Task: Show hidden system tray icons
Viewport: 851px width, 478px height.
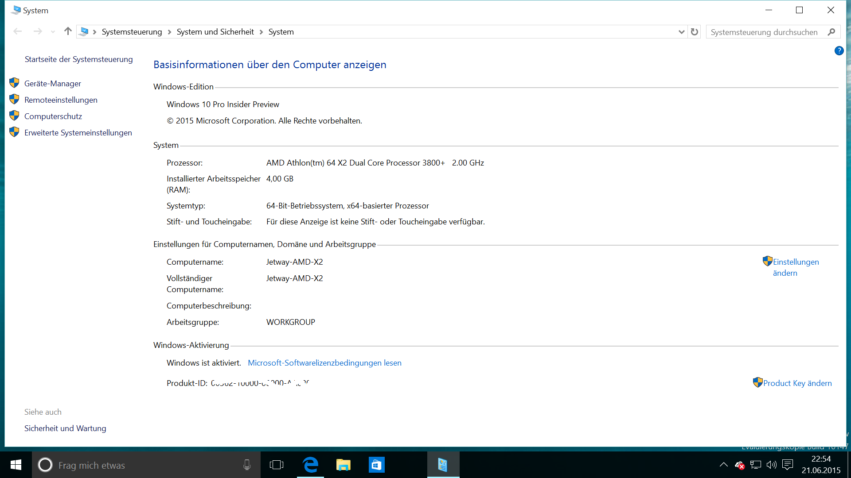Action: coord(723,465)
